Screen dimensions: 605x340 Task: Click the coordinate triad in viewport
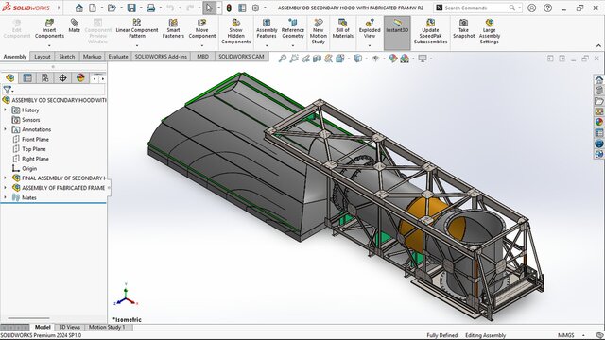click(x=126, y=296)
